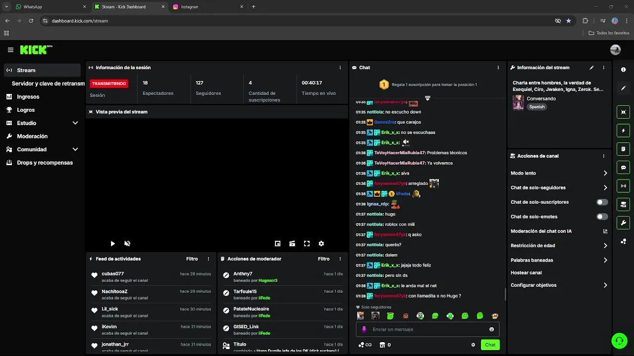Click the pencil icon in the right sidebar
The image size is (634, 356).
tap(623, 88)
